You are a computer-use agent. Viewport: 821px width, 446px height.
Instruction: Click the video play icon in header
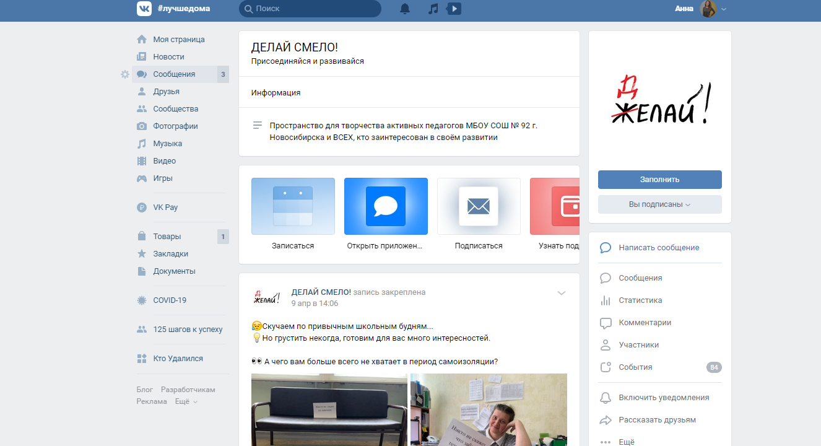tap(454, 9)
